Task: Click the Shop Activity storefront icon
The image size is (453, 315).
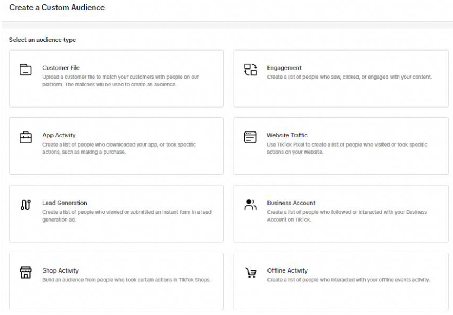Action: tap(25, 272)
